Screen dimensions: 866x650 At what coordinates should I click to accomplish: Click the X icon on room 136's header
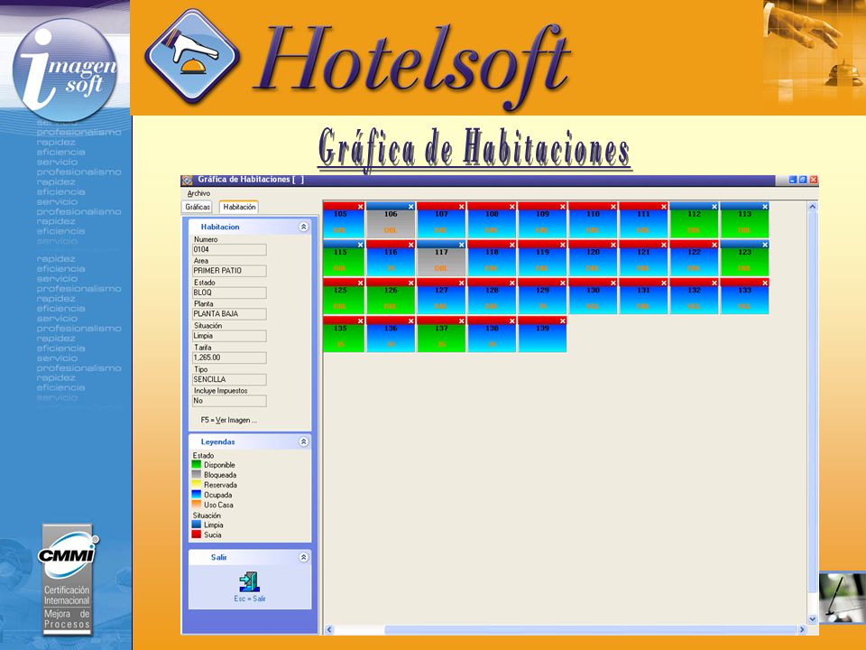pyautogui.click(x=411, y=320)
